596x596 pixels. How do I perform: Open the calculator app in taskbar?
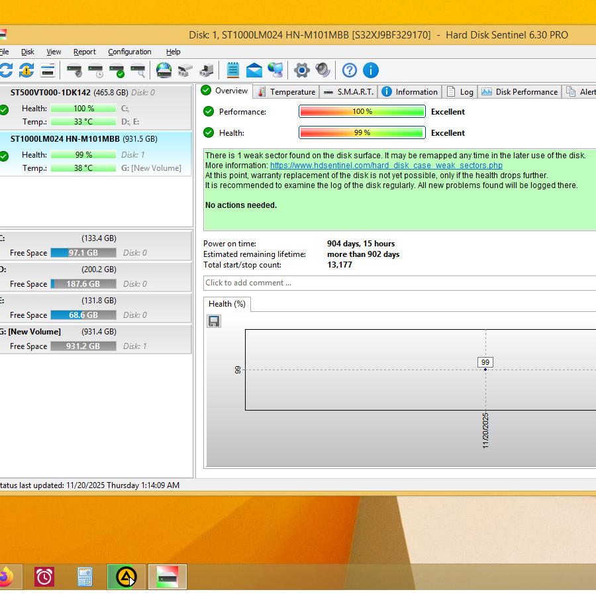(x=85, y=577)
